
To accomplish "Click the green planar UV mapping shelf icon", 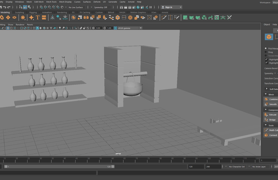I will pos(185,17).
